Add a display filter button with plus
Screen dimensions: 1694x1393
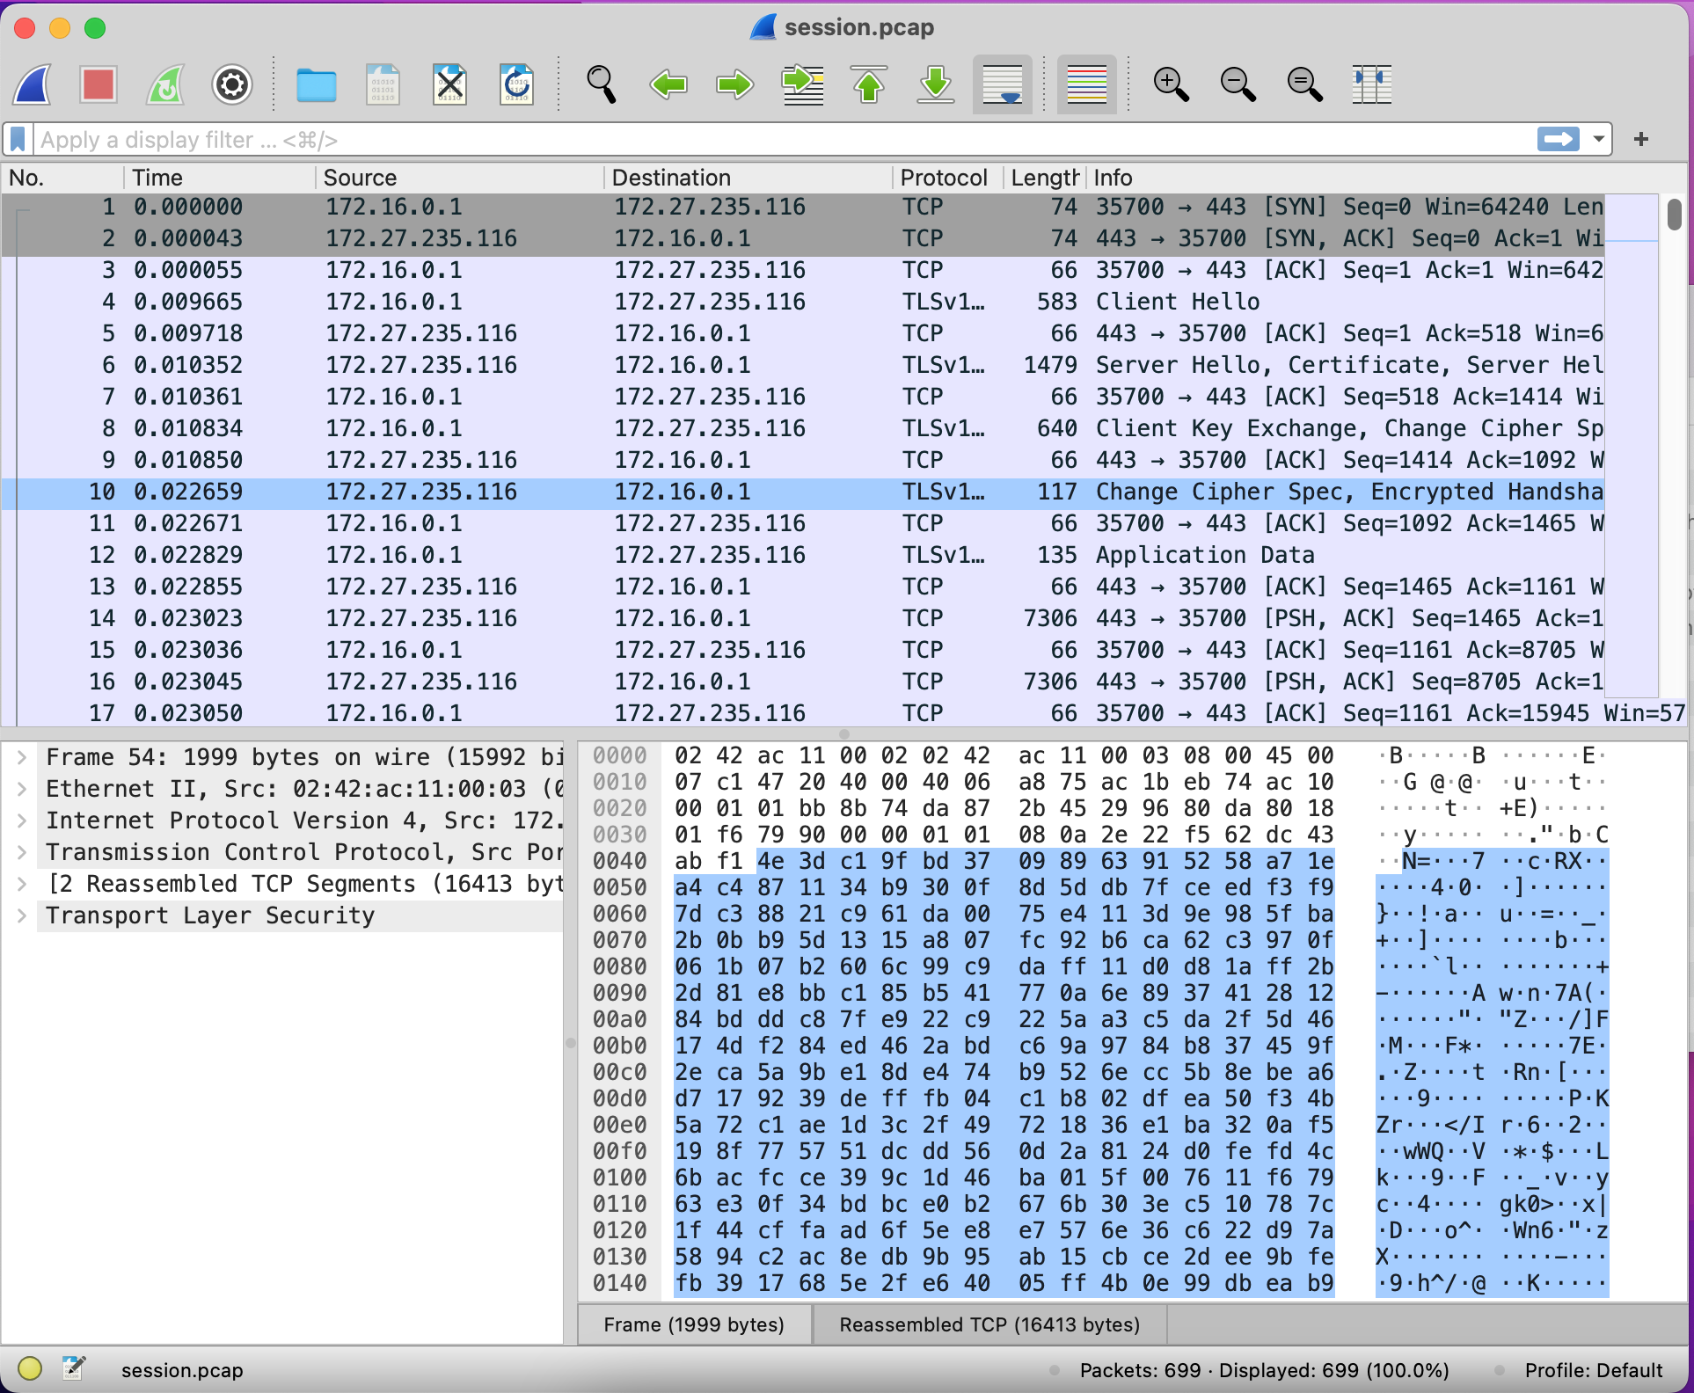point(1640,140)
